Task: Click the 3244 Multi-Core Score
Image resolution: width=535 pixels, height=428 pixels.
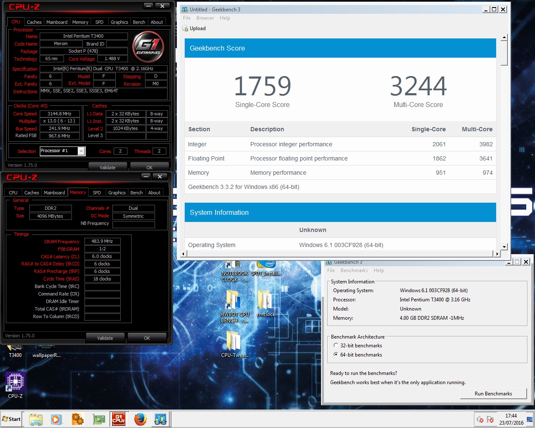Action: (x=418, y=86)
